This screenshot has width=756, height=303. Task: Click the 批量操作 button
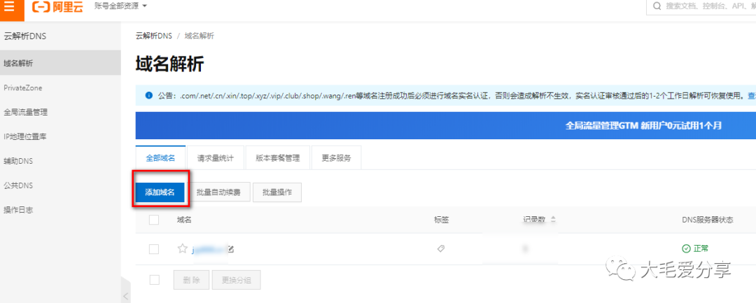pos(277,192)
